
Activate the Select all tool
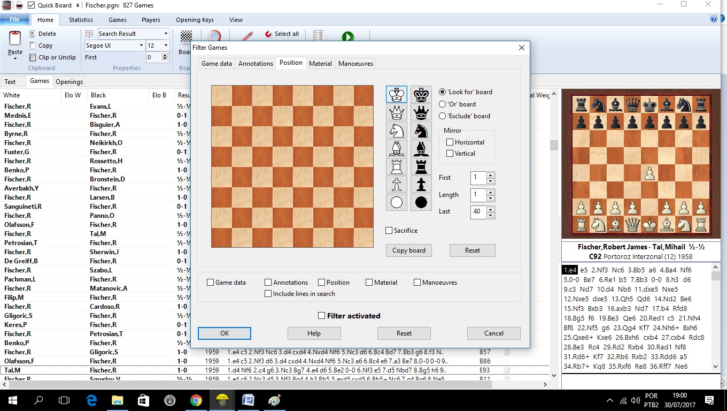[x=282, y=33]
